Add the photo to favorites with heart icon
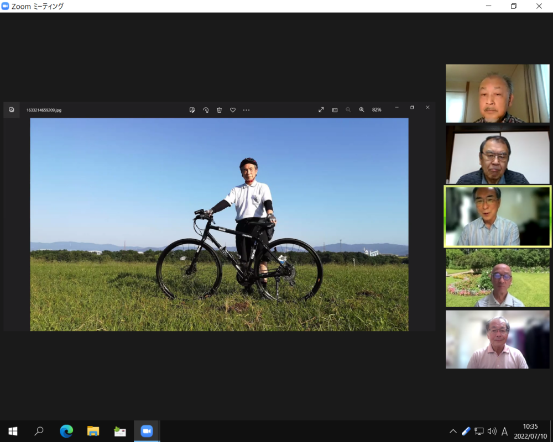 (x=233, y=110)
